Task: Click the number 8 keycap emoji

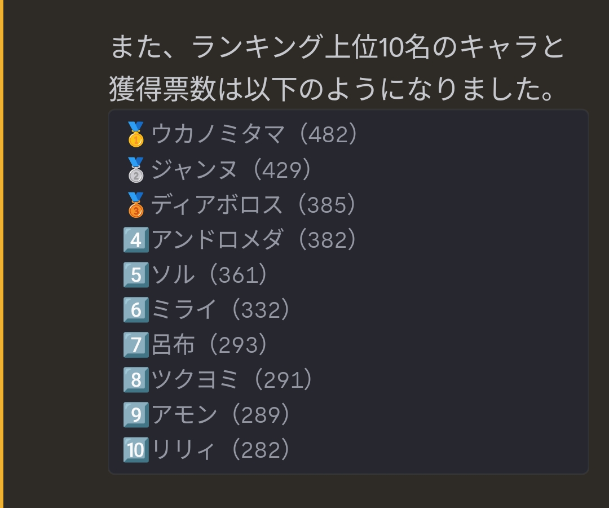Action: tap(136, 380)
